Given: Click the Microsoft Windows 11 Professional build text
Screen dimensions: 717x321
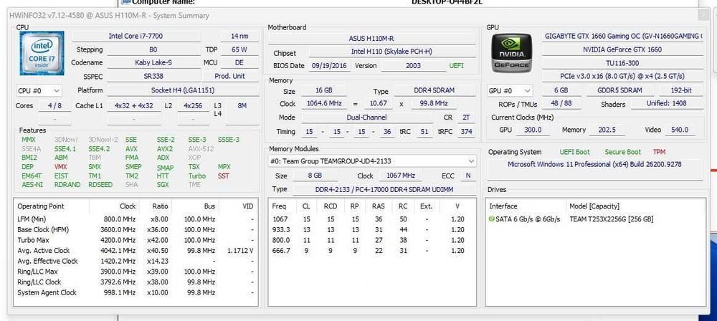Looking at the screenshot, I should coord(594,164).
